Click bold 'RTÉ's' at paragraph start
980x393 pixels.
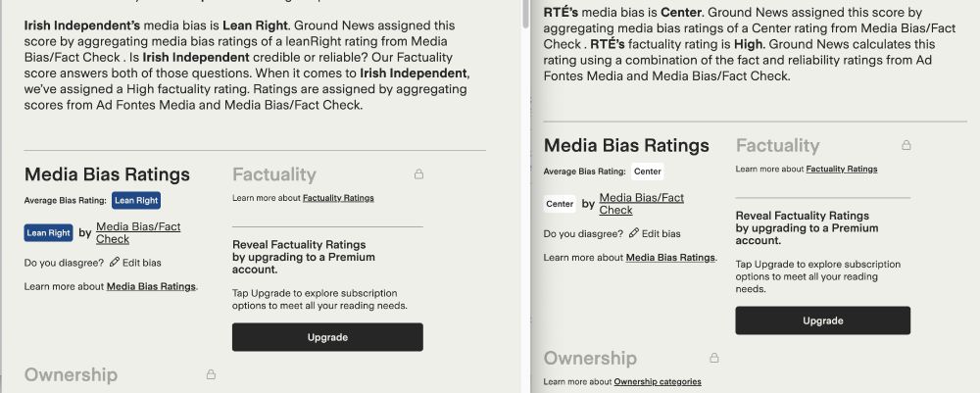click(x=562, y=12)
